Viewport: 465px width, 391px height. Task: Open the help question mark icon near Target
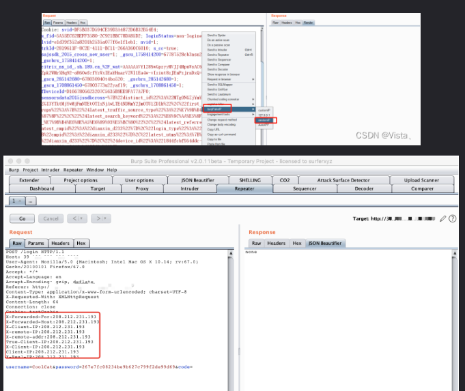[452, 219]
